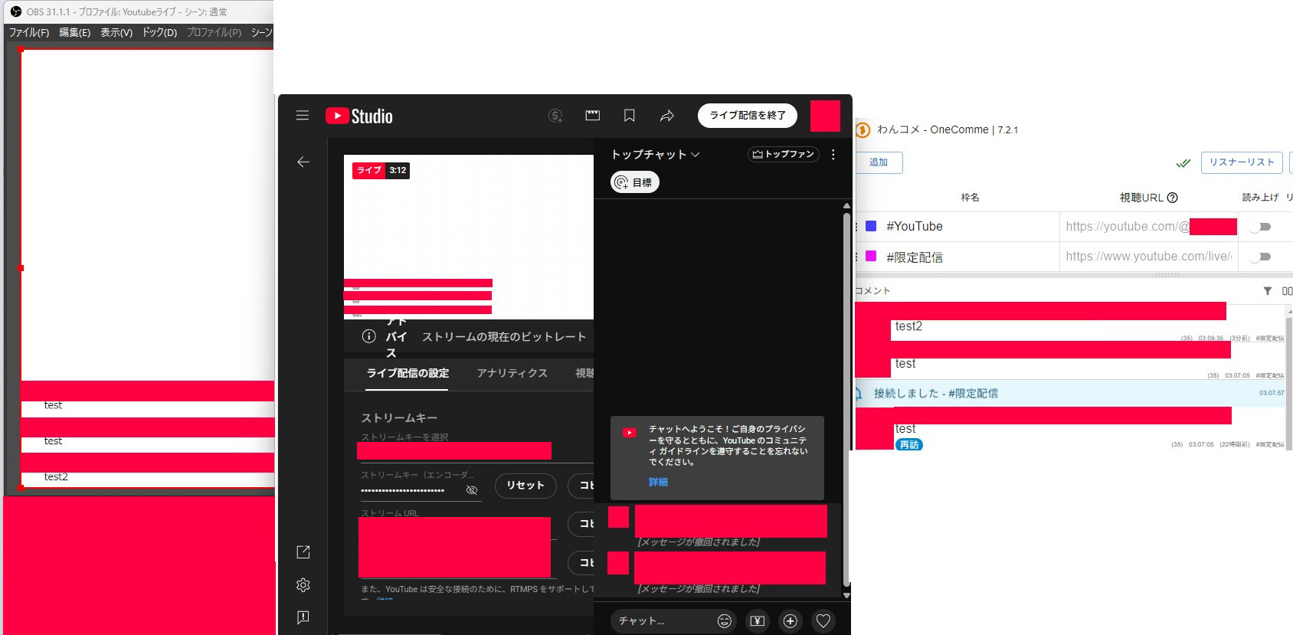
Task: Expand the トップチャット dropdown
Action: coord(656,155)
